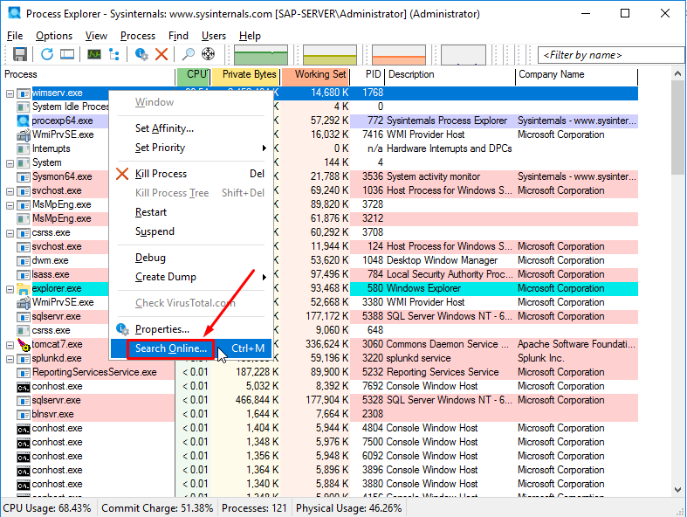Collapse the splunkd.exe tree node
Viewport: 687px width, 517px height.
[x=10, y=360]
